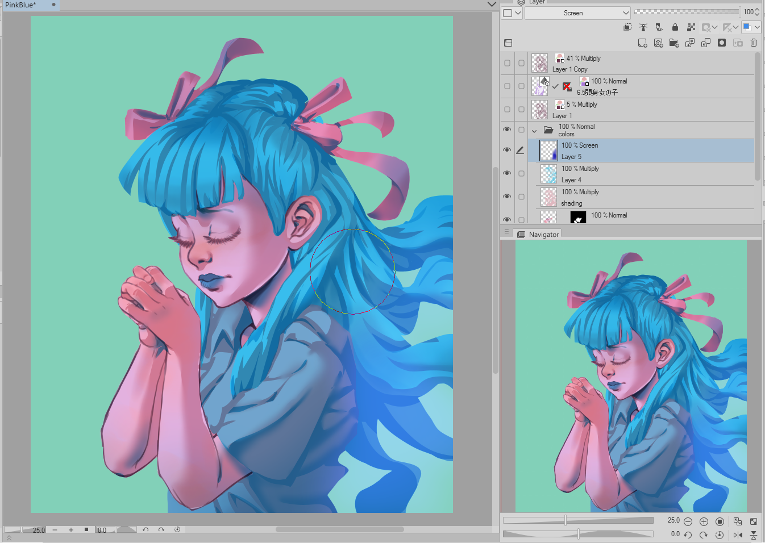Hide the shading layer
Viewport: 765px width, 543px height.
click(507, 197)
